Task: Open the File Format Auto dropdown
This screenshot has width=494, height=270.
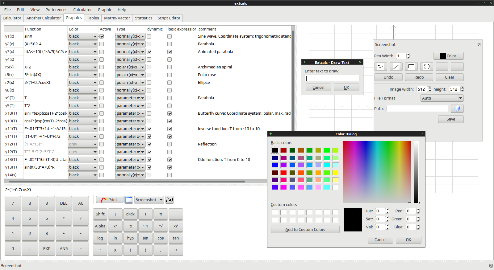Action: pyautogui.click(x=442, y=98)
